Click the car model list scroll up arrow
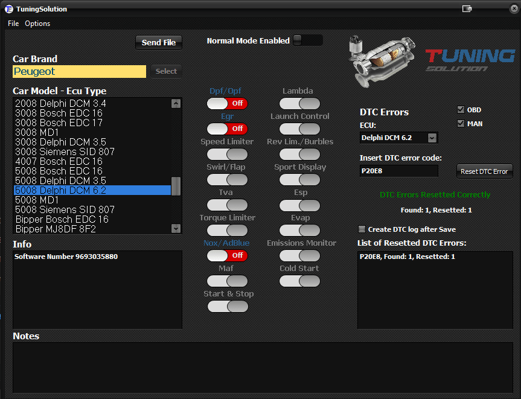 point(176,104)
